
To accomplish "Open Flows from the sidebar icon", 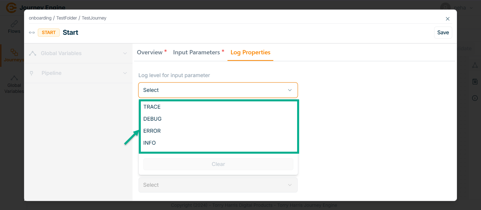I will pos(14,24).
